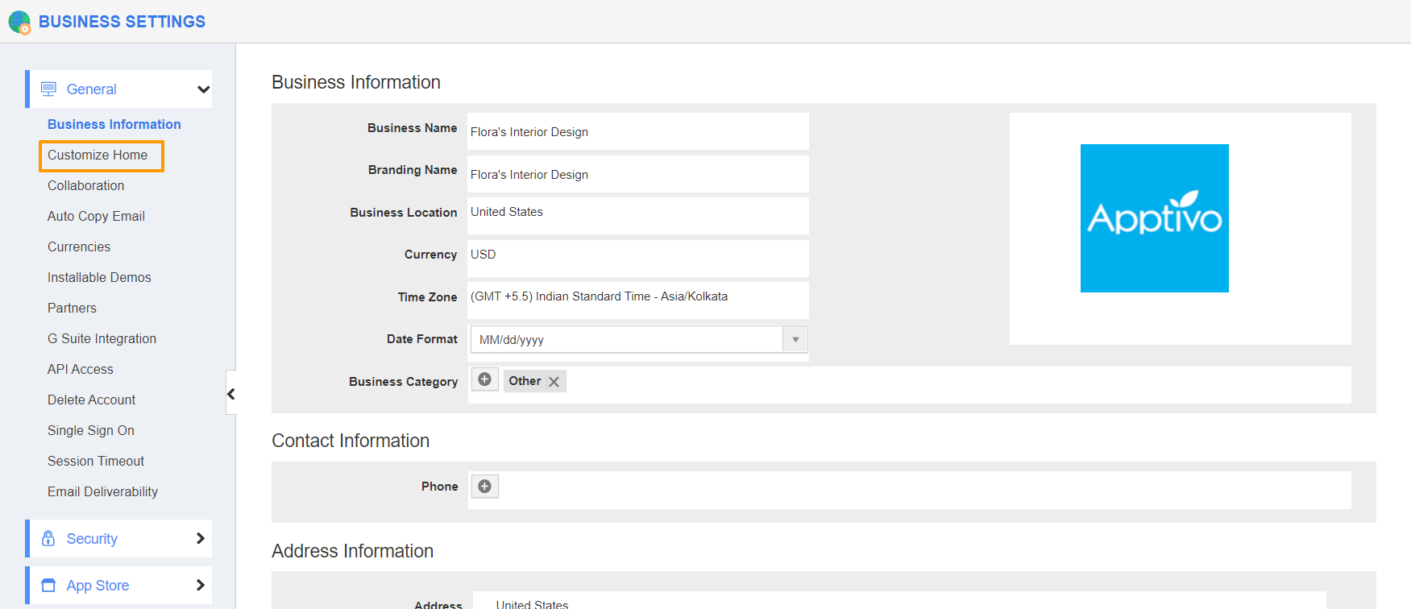Open API Access settings
Image resolution: width=1411 pixels, height=609 pixels.
81,369
